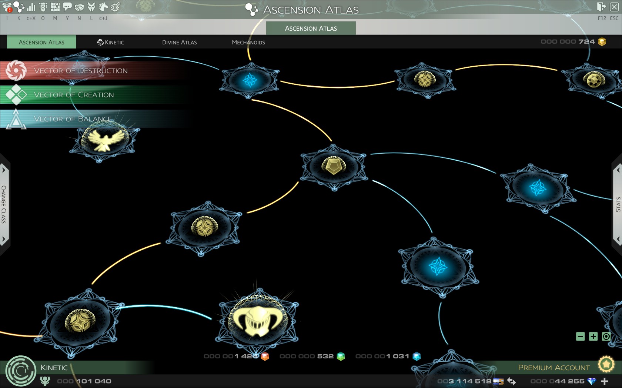Open currency exchange arrows icon
Image resolution: width=622 pixels, height=388 pixels.
tap(511, 381)
